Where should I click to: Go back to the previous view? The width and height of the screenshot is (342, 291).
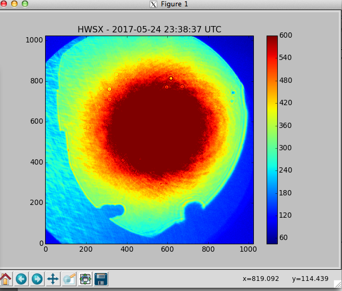click(x=21, y=279)
